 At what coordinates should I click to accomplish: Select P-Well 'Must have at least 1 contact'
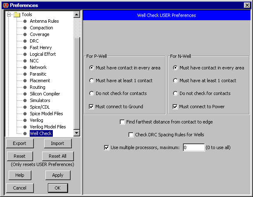[x=92, y=81]
